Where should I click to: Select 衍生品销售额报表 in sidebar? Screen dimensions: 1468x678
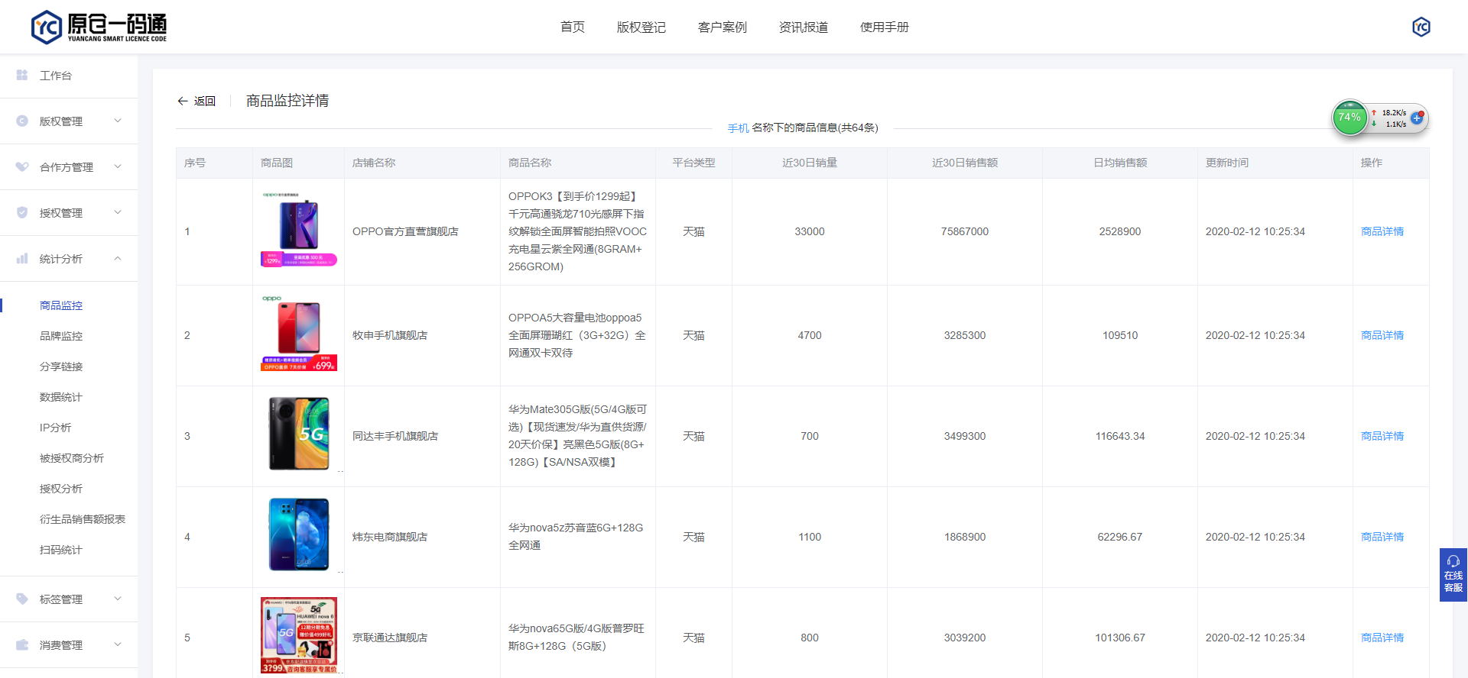pos(83,519)
